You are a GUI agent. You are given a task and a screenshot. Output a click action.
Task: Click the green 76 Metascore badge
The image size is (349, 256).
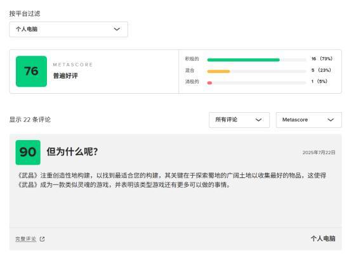point(31,72)
